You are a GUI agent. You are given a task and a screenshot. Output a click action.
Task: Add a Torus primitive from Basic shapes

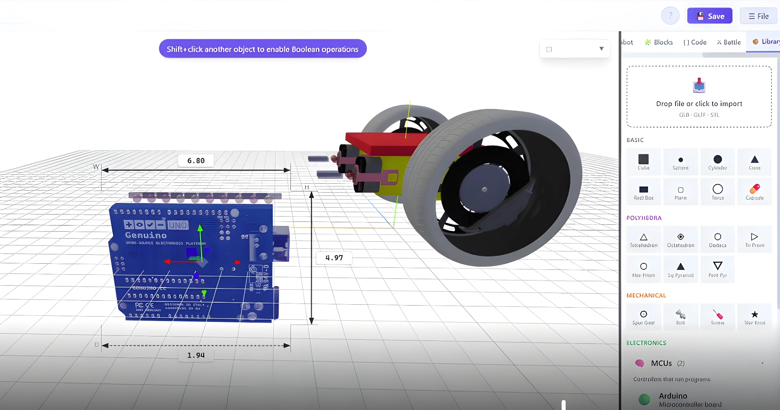(717, 192)
